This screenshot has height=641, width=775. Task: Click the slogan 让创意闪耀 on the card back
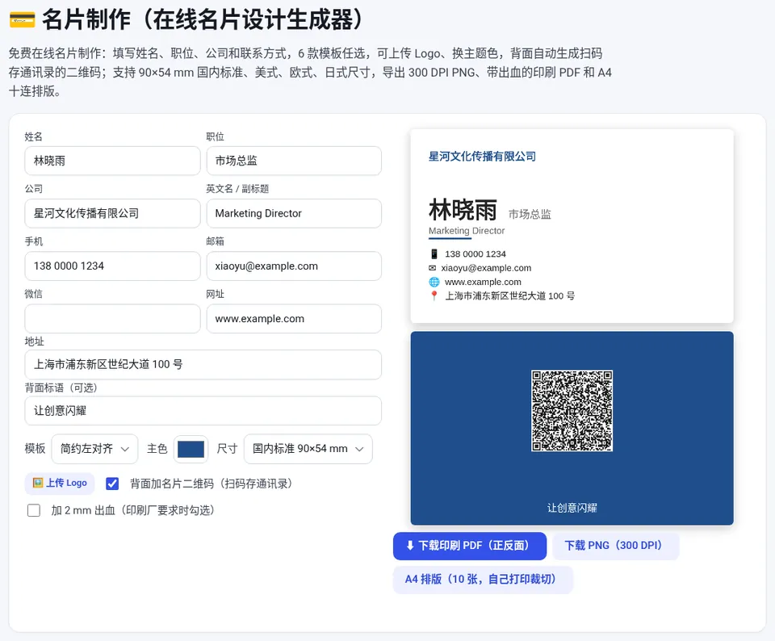(x=572, y=508)
